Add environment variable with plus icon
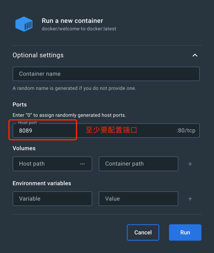The image size is (214, 253). click(x=190, y=199)
